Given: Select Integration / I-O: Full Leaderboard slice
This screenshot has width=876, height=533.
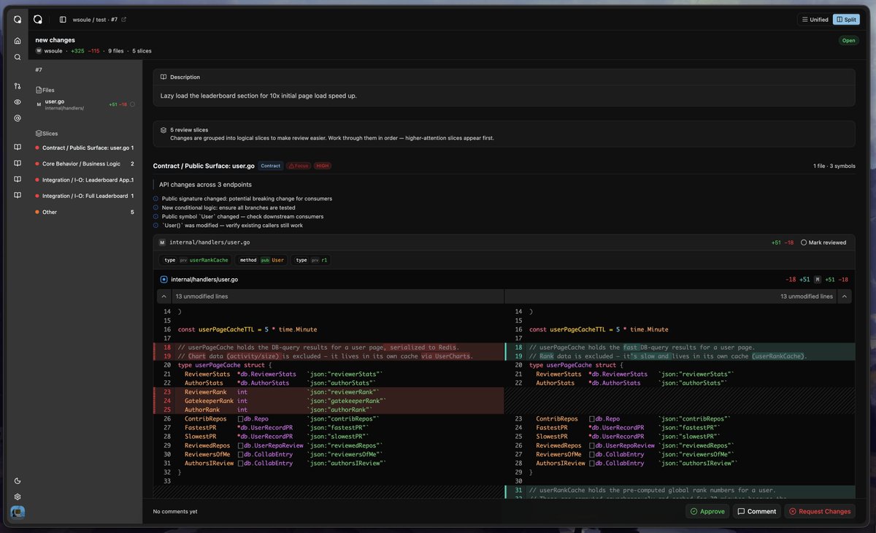Looking at the screenshot, I should 84,196.
